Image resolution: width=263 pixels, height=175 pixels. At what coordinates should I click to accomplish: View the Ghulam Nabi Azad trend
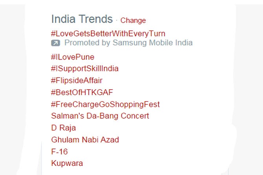pyautogui.click(x=85, y=139)
